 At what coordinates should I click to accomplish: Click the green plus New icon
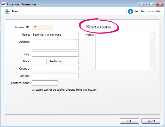[x=7, y=11]
